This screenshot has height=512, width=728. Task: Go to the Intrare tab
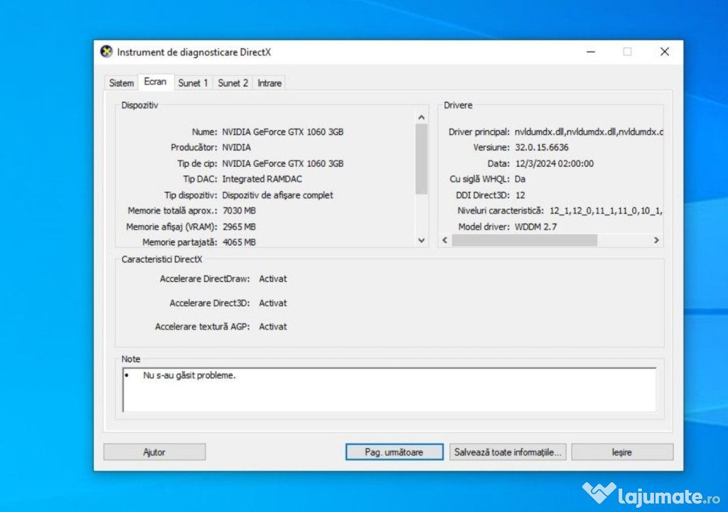click(x=269, y=83)
